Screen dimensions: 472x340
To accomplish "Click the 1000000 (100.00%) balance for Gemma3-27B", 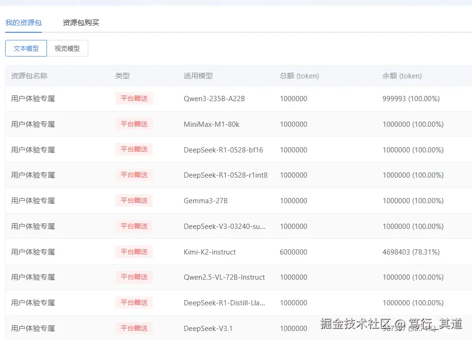I will coord(413,201).
